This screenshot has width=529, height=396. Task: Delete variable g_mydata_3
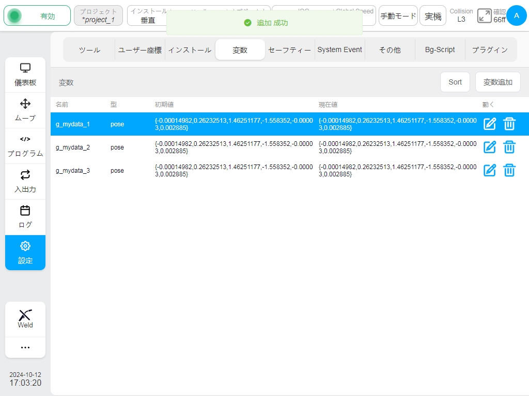coord(509,170)
